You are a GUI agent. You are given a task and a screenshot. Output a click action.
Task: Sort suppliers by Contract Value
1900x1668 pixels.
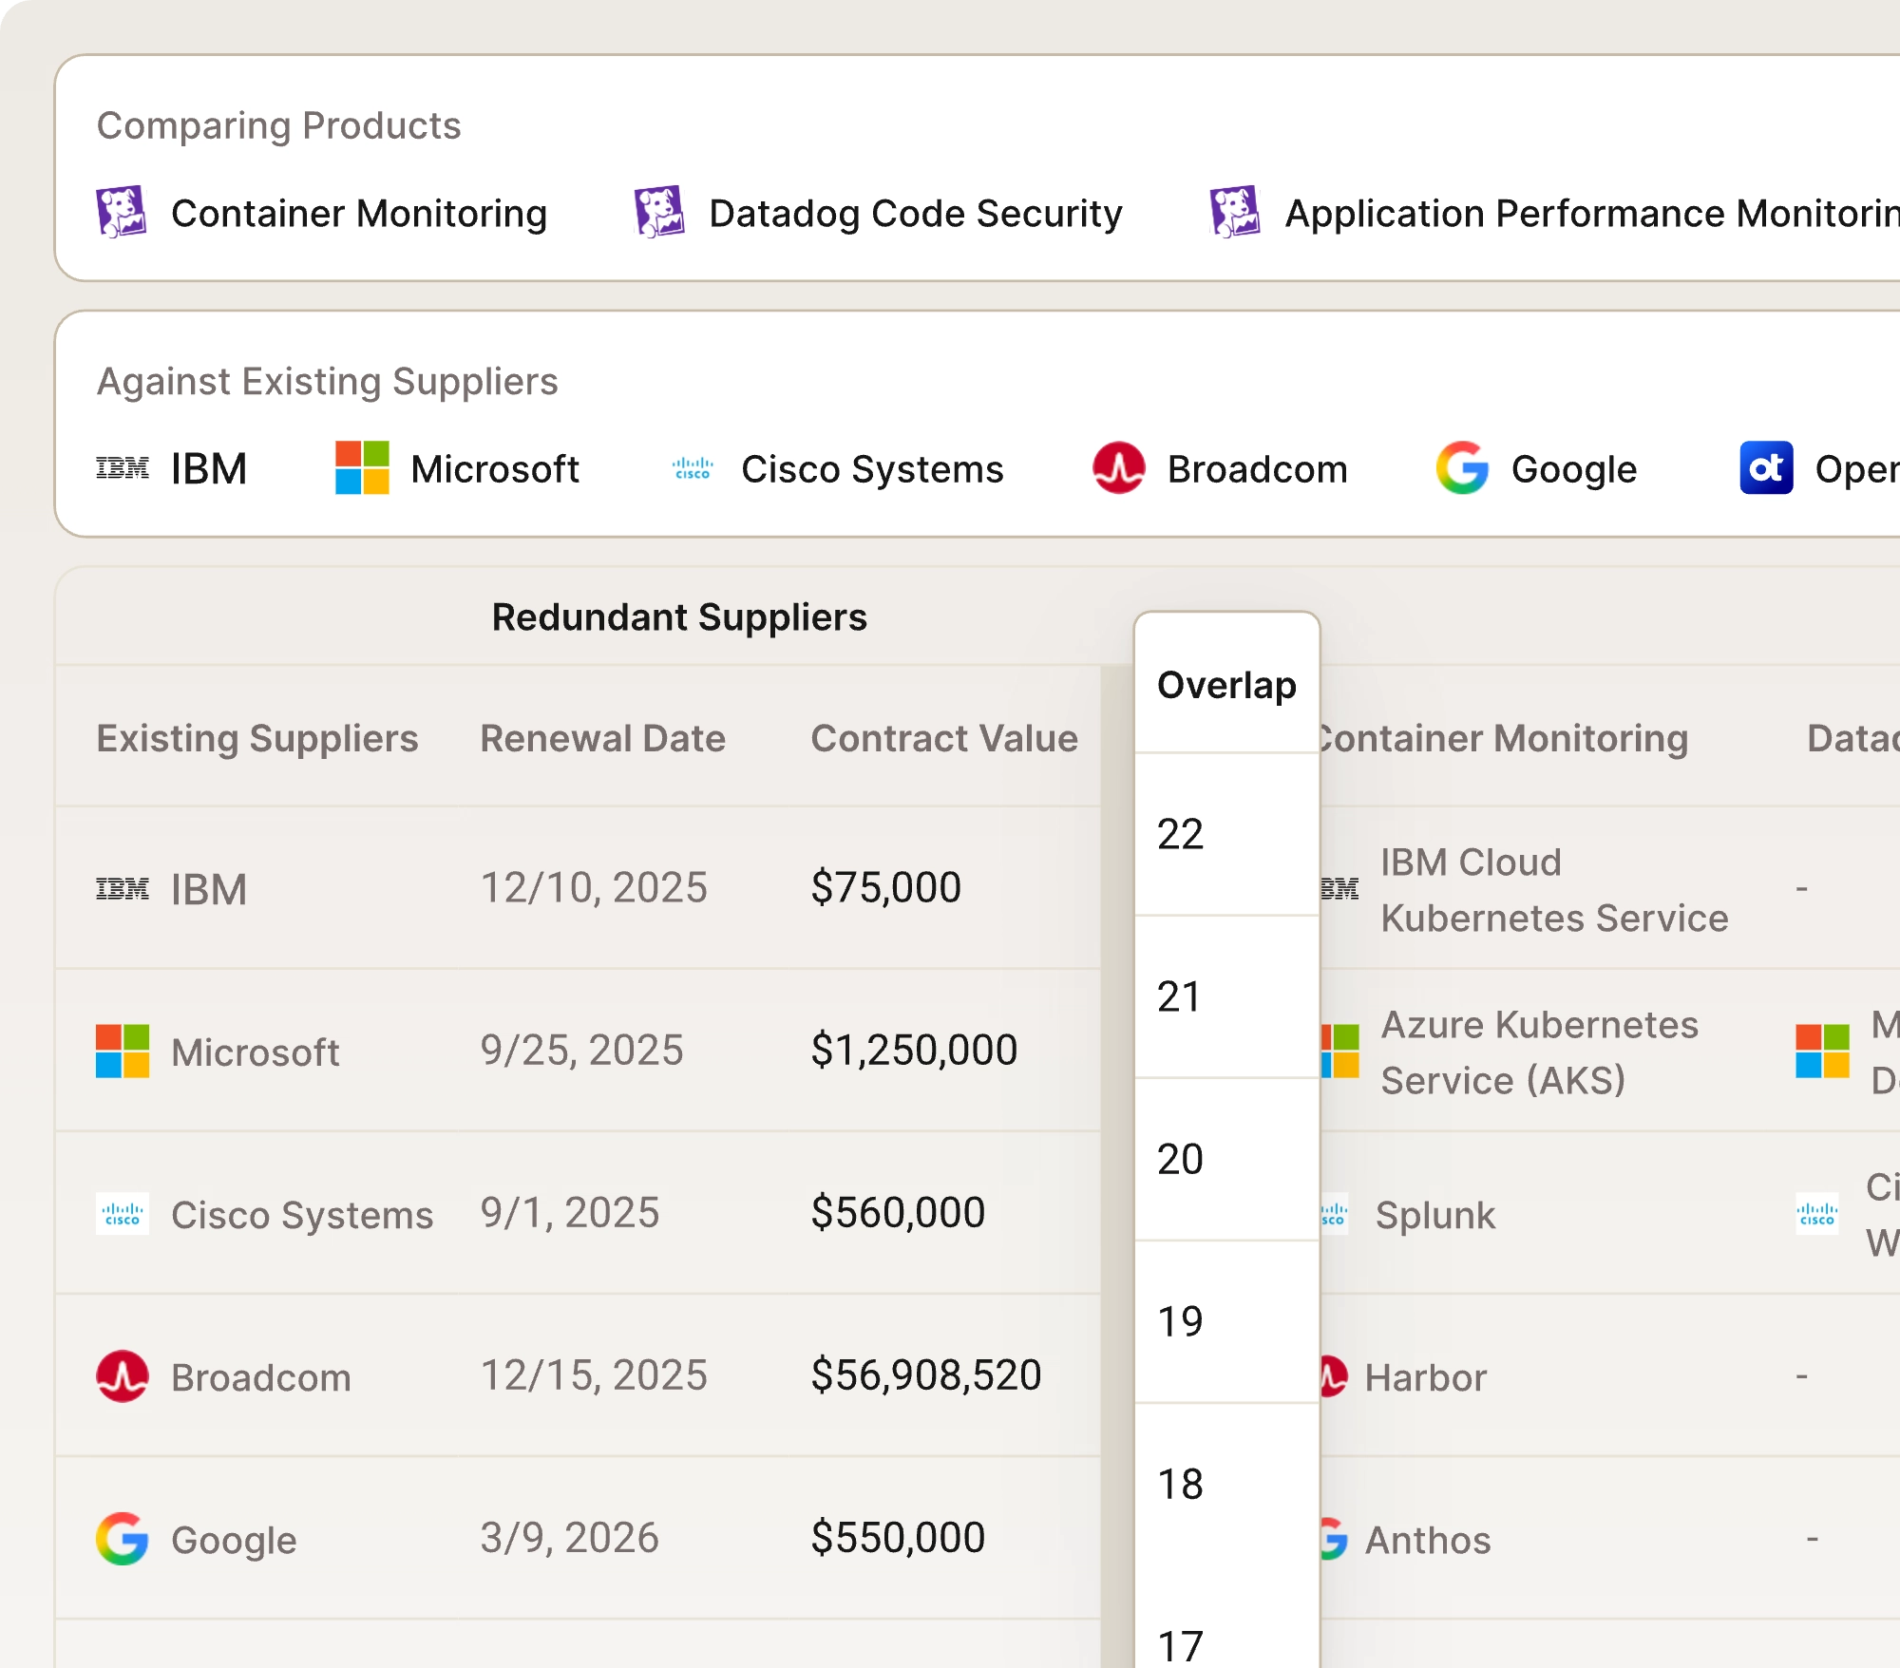[944, 737]
